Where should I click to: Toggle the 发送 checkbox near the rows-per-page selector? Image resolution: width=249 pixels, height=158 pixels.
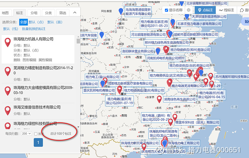[36, 134]
